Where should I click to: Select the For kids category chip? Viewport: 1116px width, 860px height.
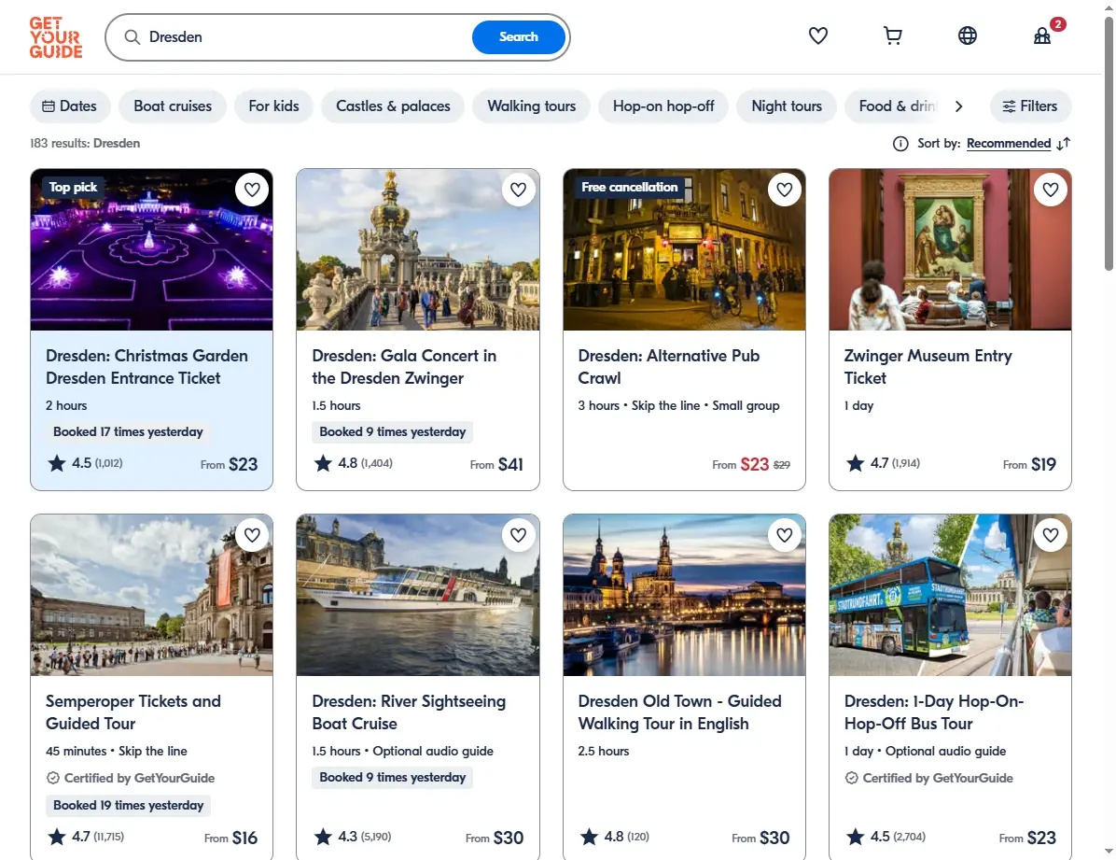click(x=274, y=106)
